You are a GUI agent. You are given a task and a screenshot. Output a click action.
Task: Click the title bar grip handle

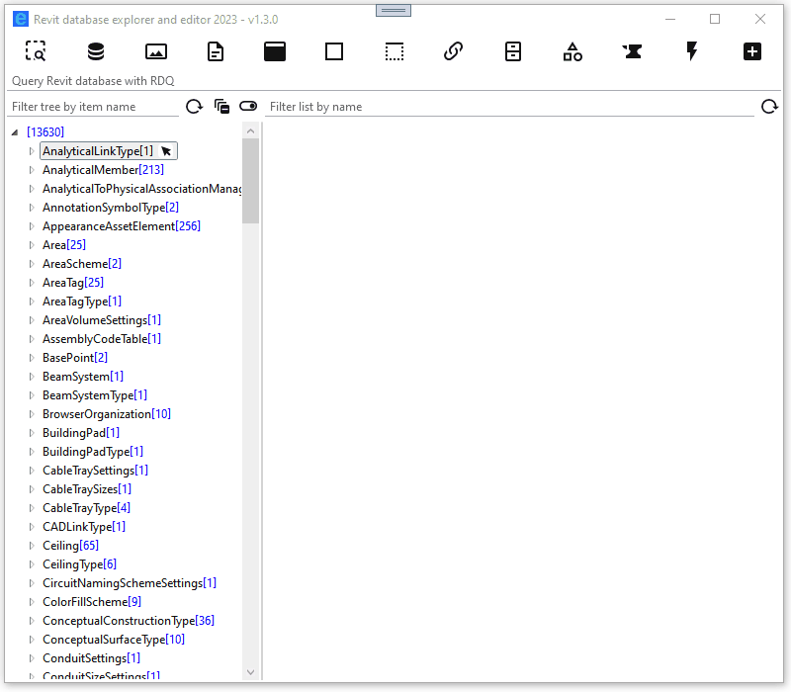pos(393,10)
